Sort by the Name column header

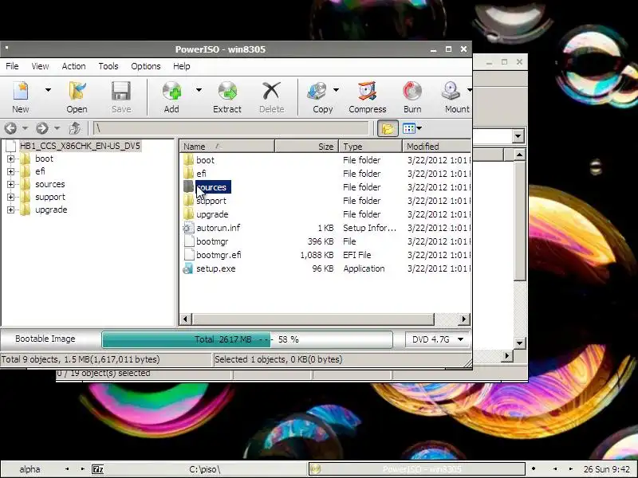(x=227, y=147)
